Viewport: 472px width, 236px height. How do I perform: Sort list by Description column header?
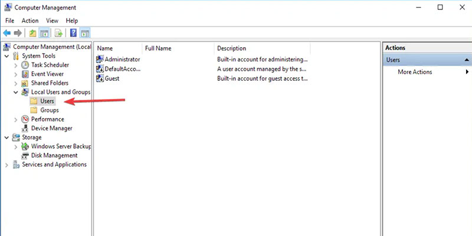coord(231,48)
